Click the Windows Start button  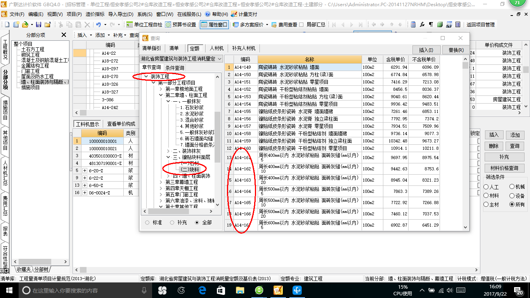[9, 290]
